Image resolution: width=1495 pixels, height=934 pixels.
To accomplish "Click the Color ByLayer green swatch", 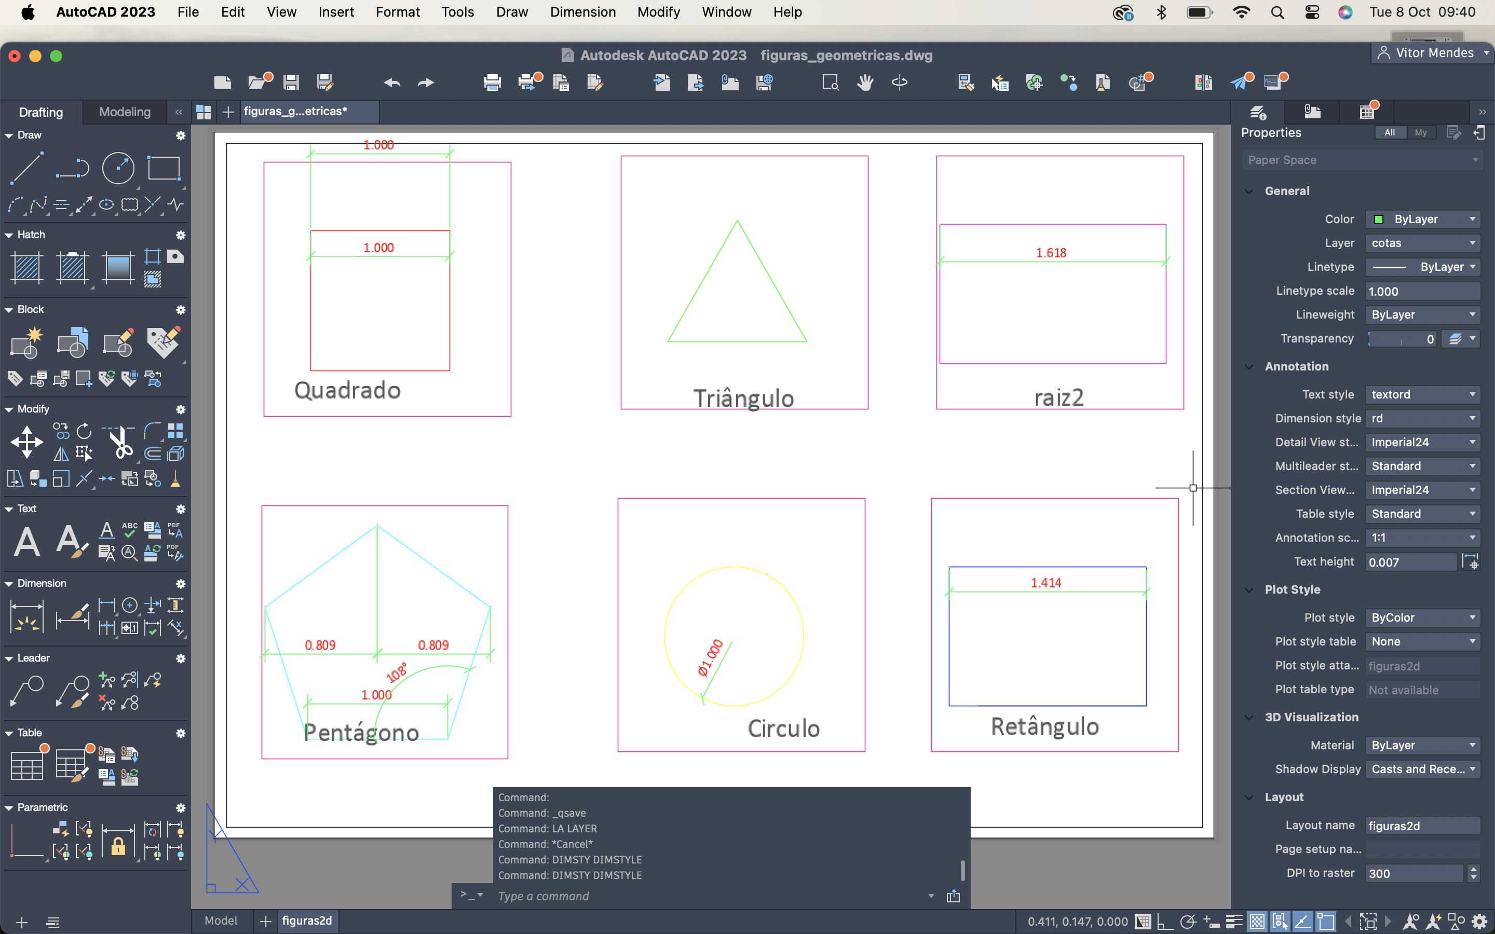I will (x=1378, y=219).
